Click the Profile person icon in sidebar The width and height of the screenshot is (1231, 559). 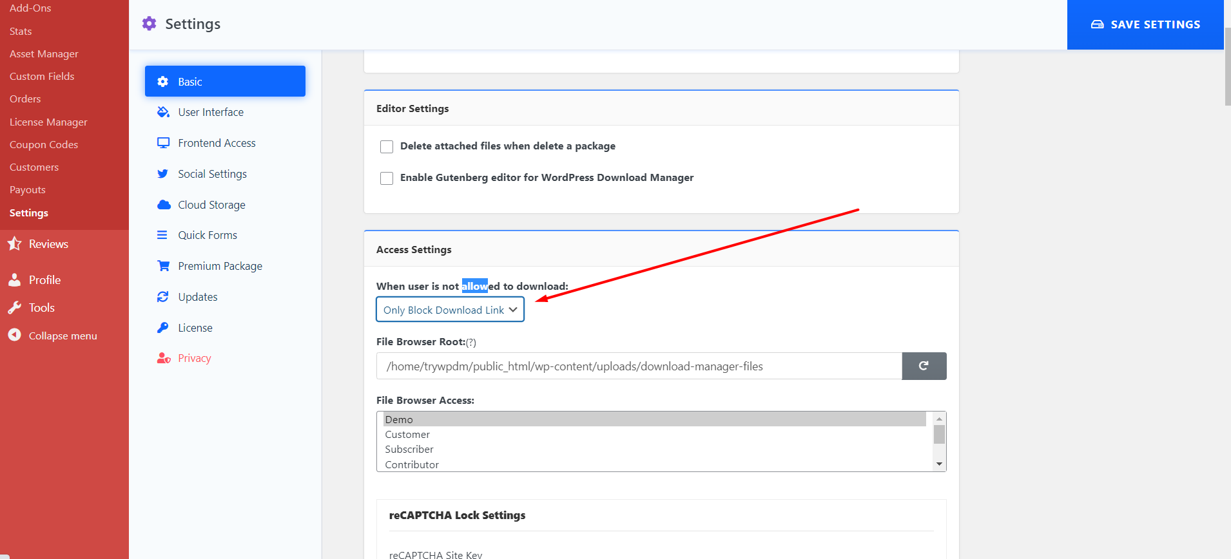[x=14, y=280]
